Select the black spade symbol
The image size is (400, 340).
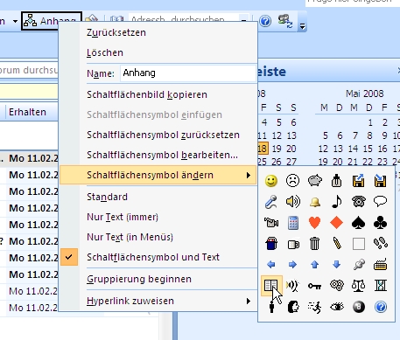click(358, 223)
